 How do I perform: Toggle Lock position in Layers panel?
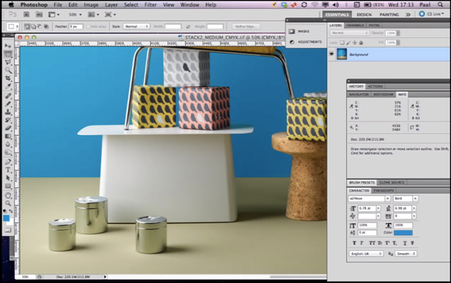coord(355,43)
